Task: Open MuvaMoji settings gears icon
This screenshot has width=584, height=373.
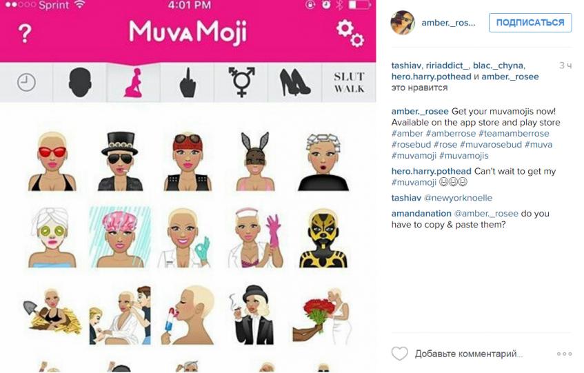Action: pos(350,34)
